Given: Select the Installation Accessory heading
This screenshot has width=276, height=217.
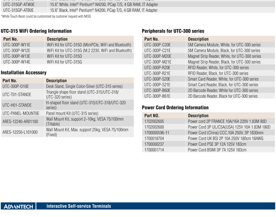Looking at the screenshot, I should pyautogui.click(x=24, y=73).
